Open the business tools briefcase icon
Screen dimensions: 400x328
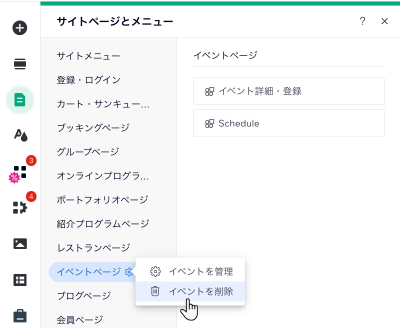click(x=19, y=315)
